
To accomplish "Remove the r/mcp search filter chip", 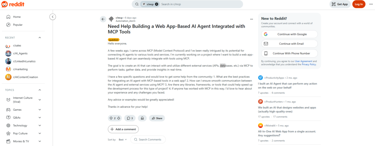I will point(157,4).
